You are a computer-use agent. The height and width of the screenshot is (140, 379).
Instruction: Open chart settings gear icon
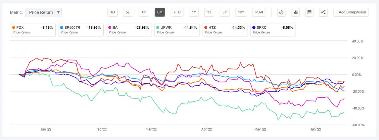tap(281, 12)
